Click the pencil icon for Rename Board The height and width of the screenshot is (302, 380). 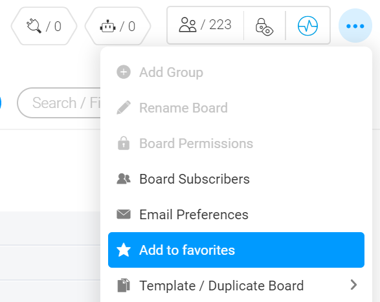(124, 107)
